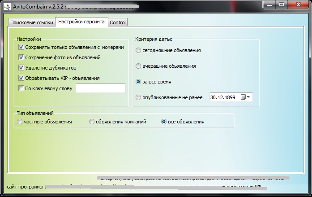Select частные объявления listing type
This screenshot has height=197, width=312.
point(20,122)
